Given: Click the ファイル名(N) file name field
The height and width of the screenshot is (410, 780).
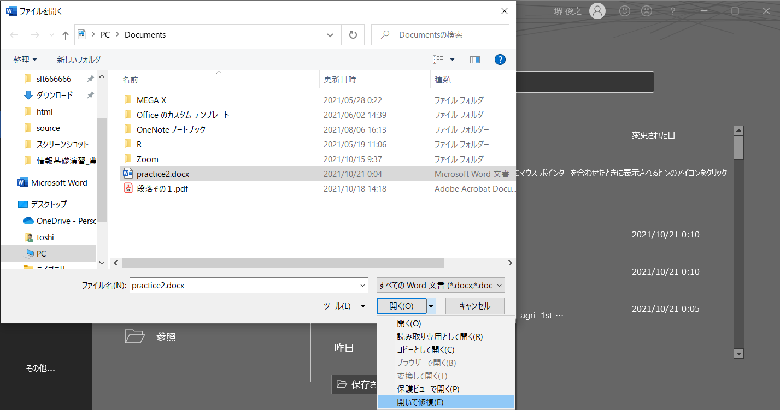Looking at the screenshot, I should click(249, 285).
